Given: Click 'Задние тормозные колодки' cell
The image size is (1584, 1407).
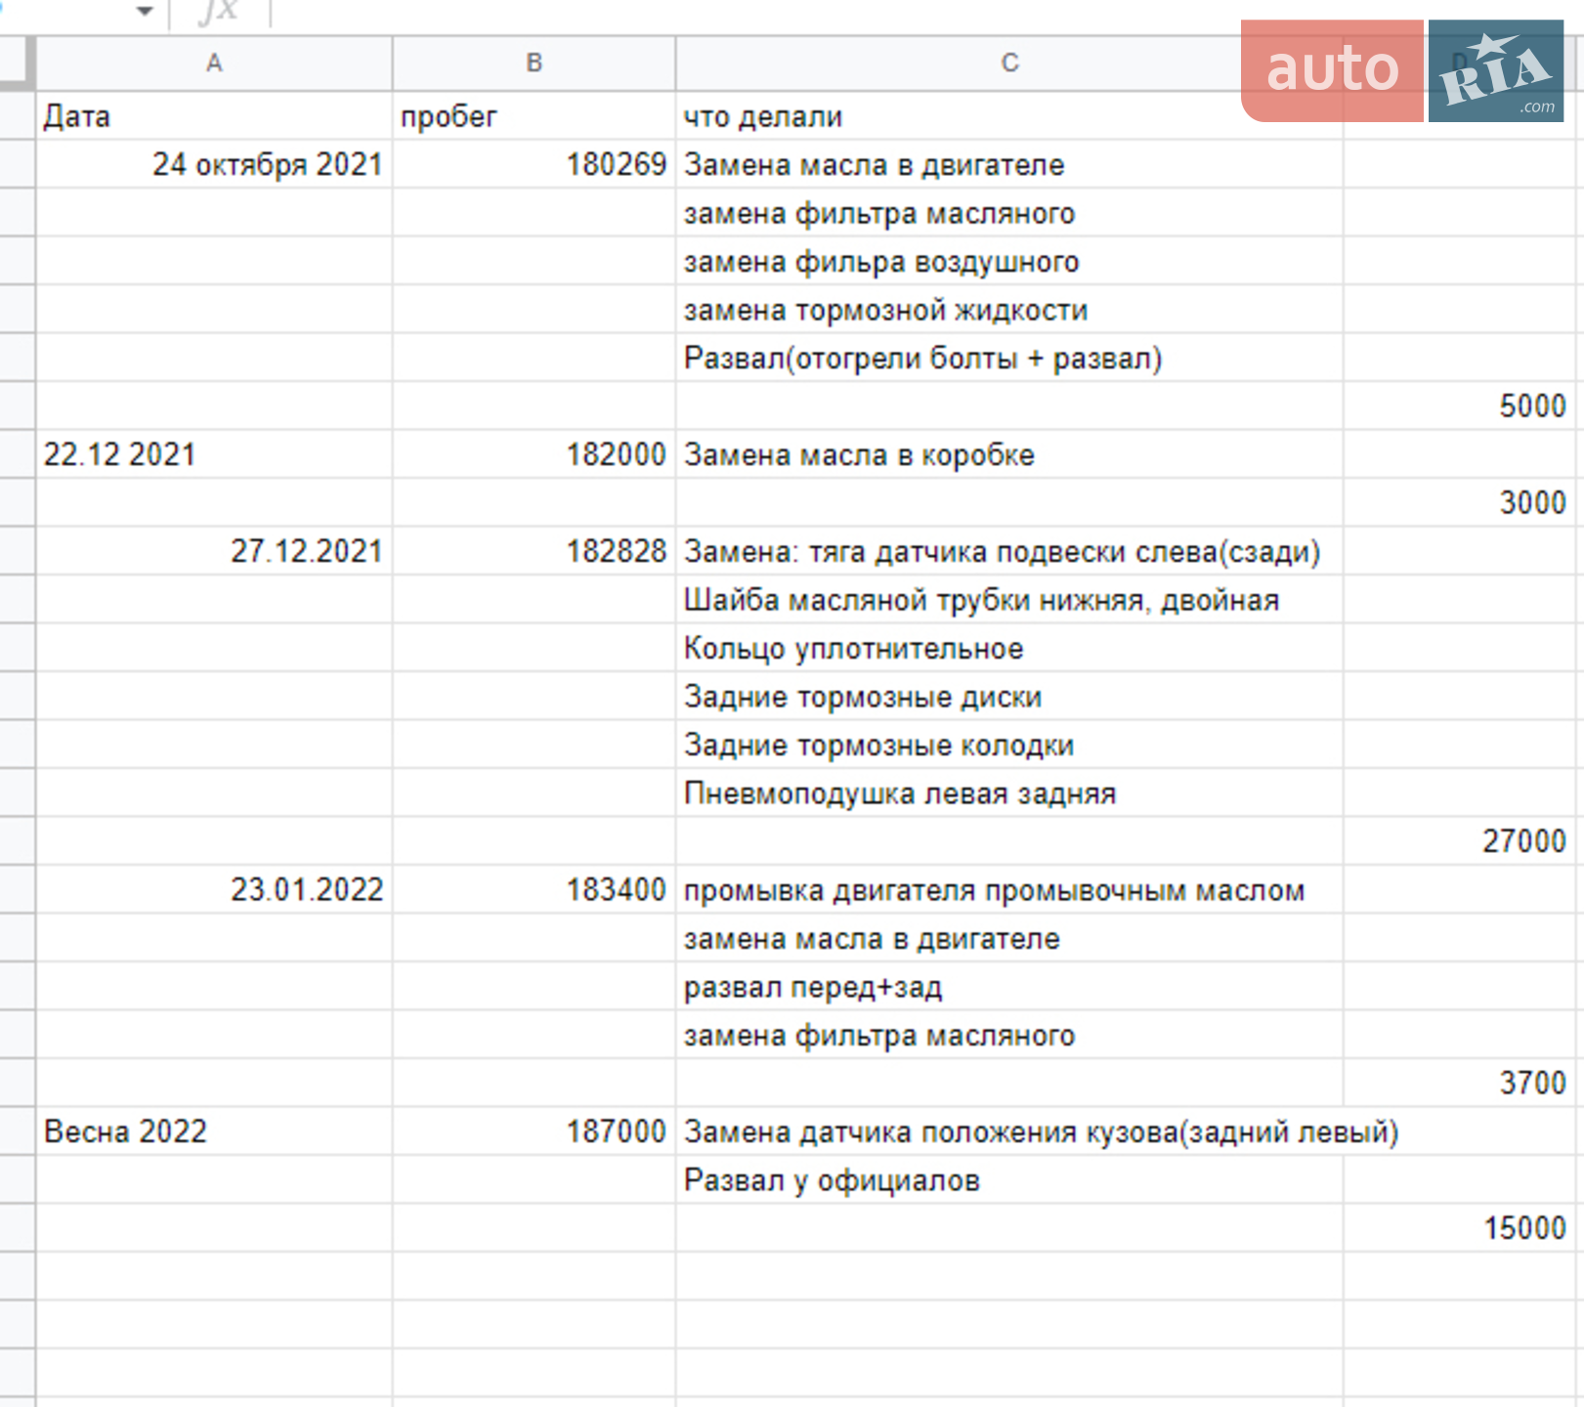Looking at the screenshot, I should pyautogui.click(x=1009, y=745).
